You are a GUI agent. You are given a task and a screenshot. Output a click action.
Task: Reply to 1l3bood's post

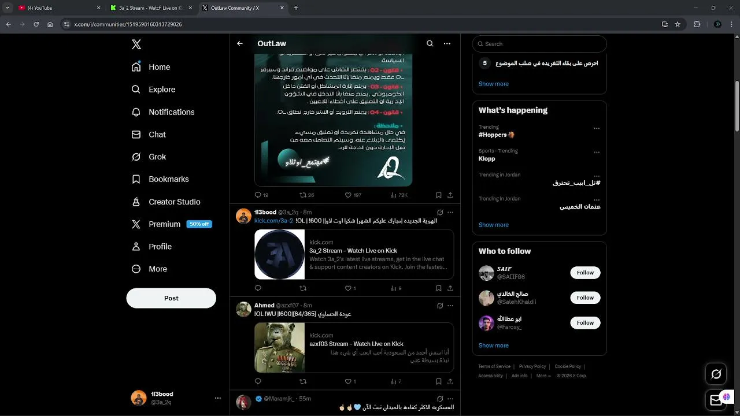coord(258,288)
